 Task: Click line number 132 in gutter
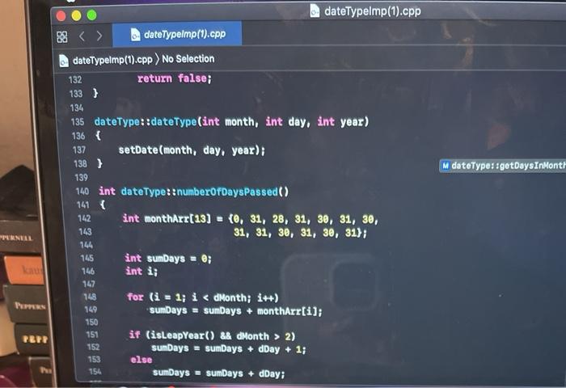75,79
